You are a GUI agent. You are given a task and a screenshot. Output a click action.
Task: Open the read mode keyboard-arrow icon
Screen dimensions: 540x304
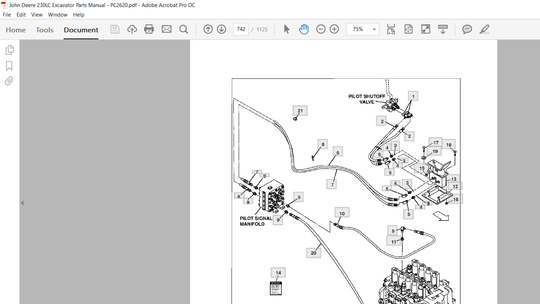tap(443, 29)
